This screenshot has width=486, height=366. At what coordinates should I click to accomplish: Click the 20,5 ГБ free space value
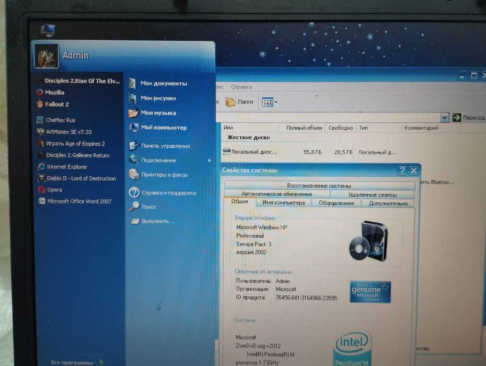coord(343,152)
